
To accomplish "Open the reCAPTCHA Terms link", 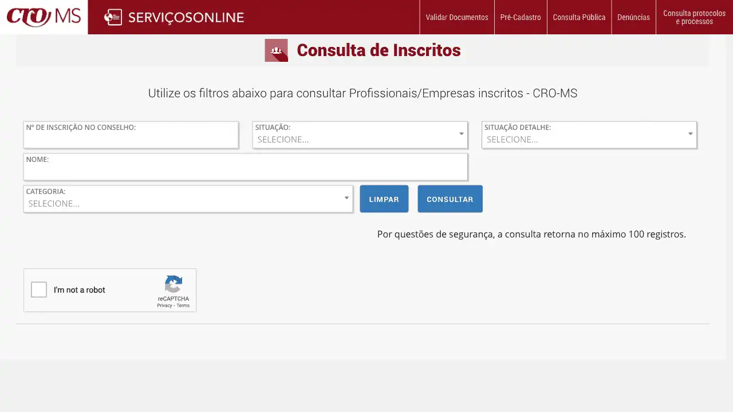I will coord(183,306).
